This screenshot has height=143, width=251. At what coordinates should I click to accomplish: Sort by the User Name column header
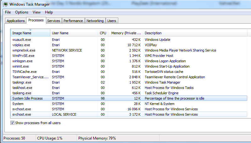pos(74,33)
